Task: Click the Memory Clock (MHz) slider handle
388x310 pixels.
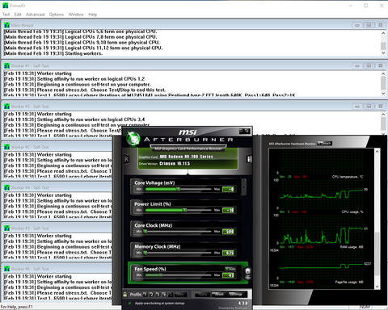Action: coord(145,253)
